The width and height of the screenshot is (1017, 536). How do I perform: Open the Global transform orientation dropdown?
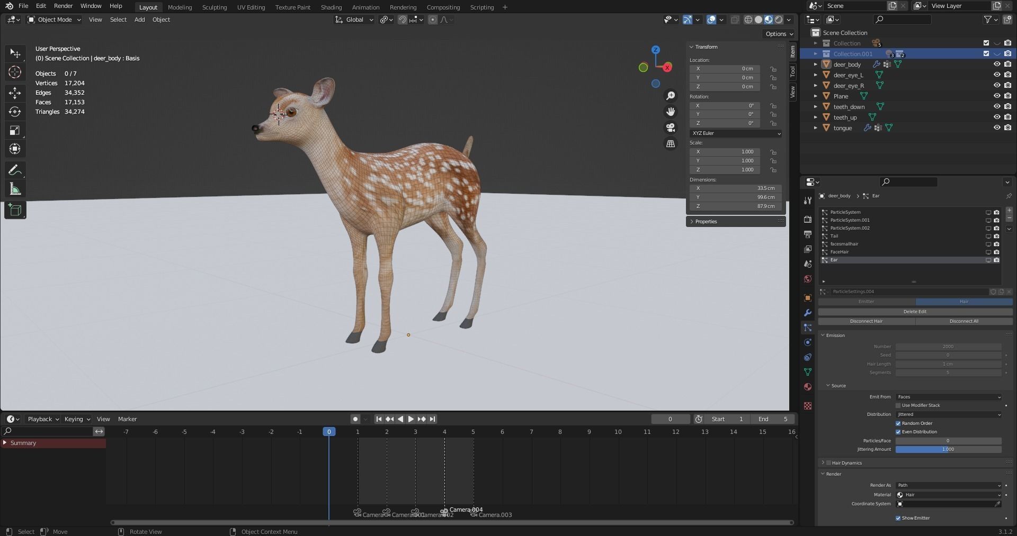[x=354, y=20]
